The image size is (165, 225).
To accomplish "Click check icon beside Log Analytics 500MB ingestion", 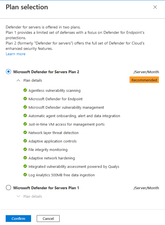I will click(x=25, y=175).
